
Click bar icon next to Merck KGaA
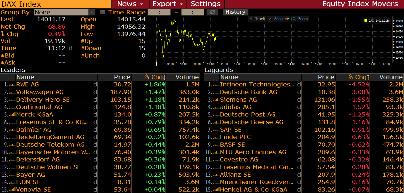(x=12, y=115)
